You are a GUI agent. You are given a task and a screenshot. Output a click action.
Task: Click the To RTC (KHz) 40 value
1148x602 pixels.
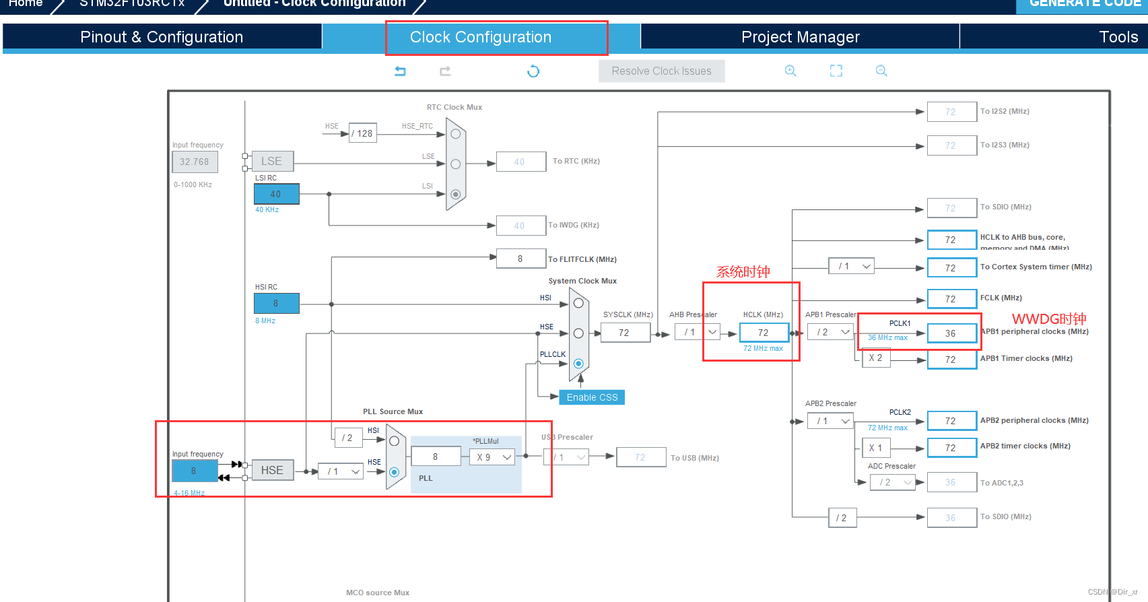tap(520, 162)
